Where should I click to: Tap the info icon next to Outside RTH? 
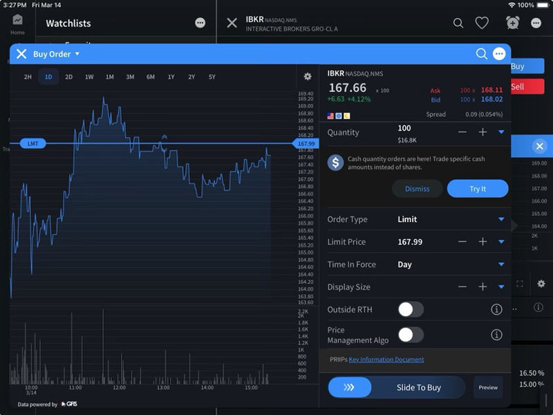(x=496, y=310)
